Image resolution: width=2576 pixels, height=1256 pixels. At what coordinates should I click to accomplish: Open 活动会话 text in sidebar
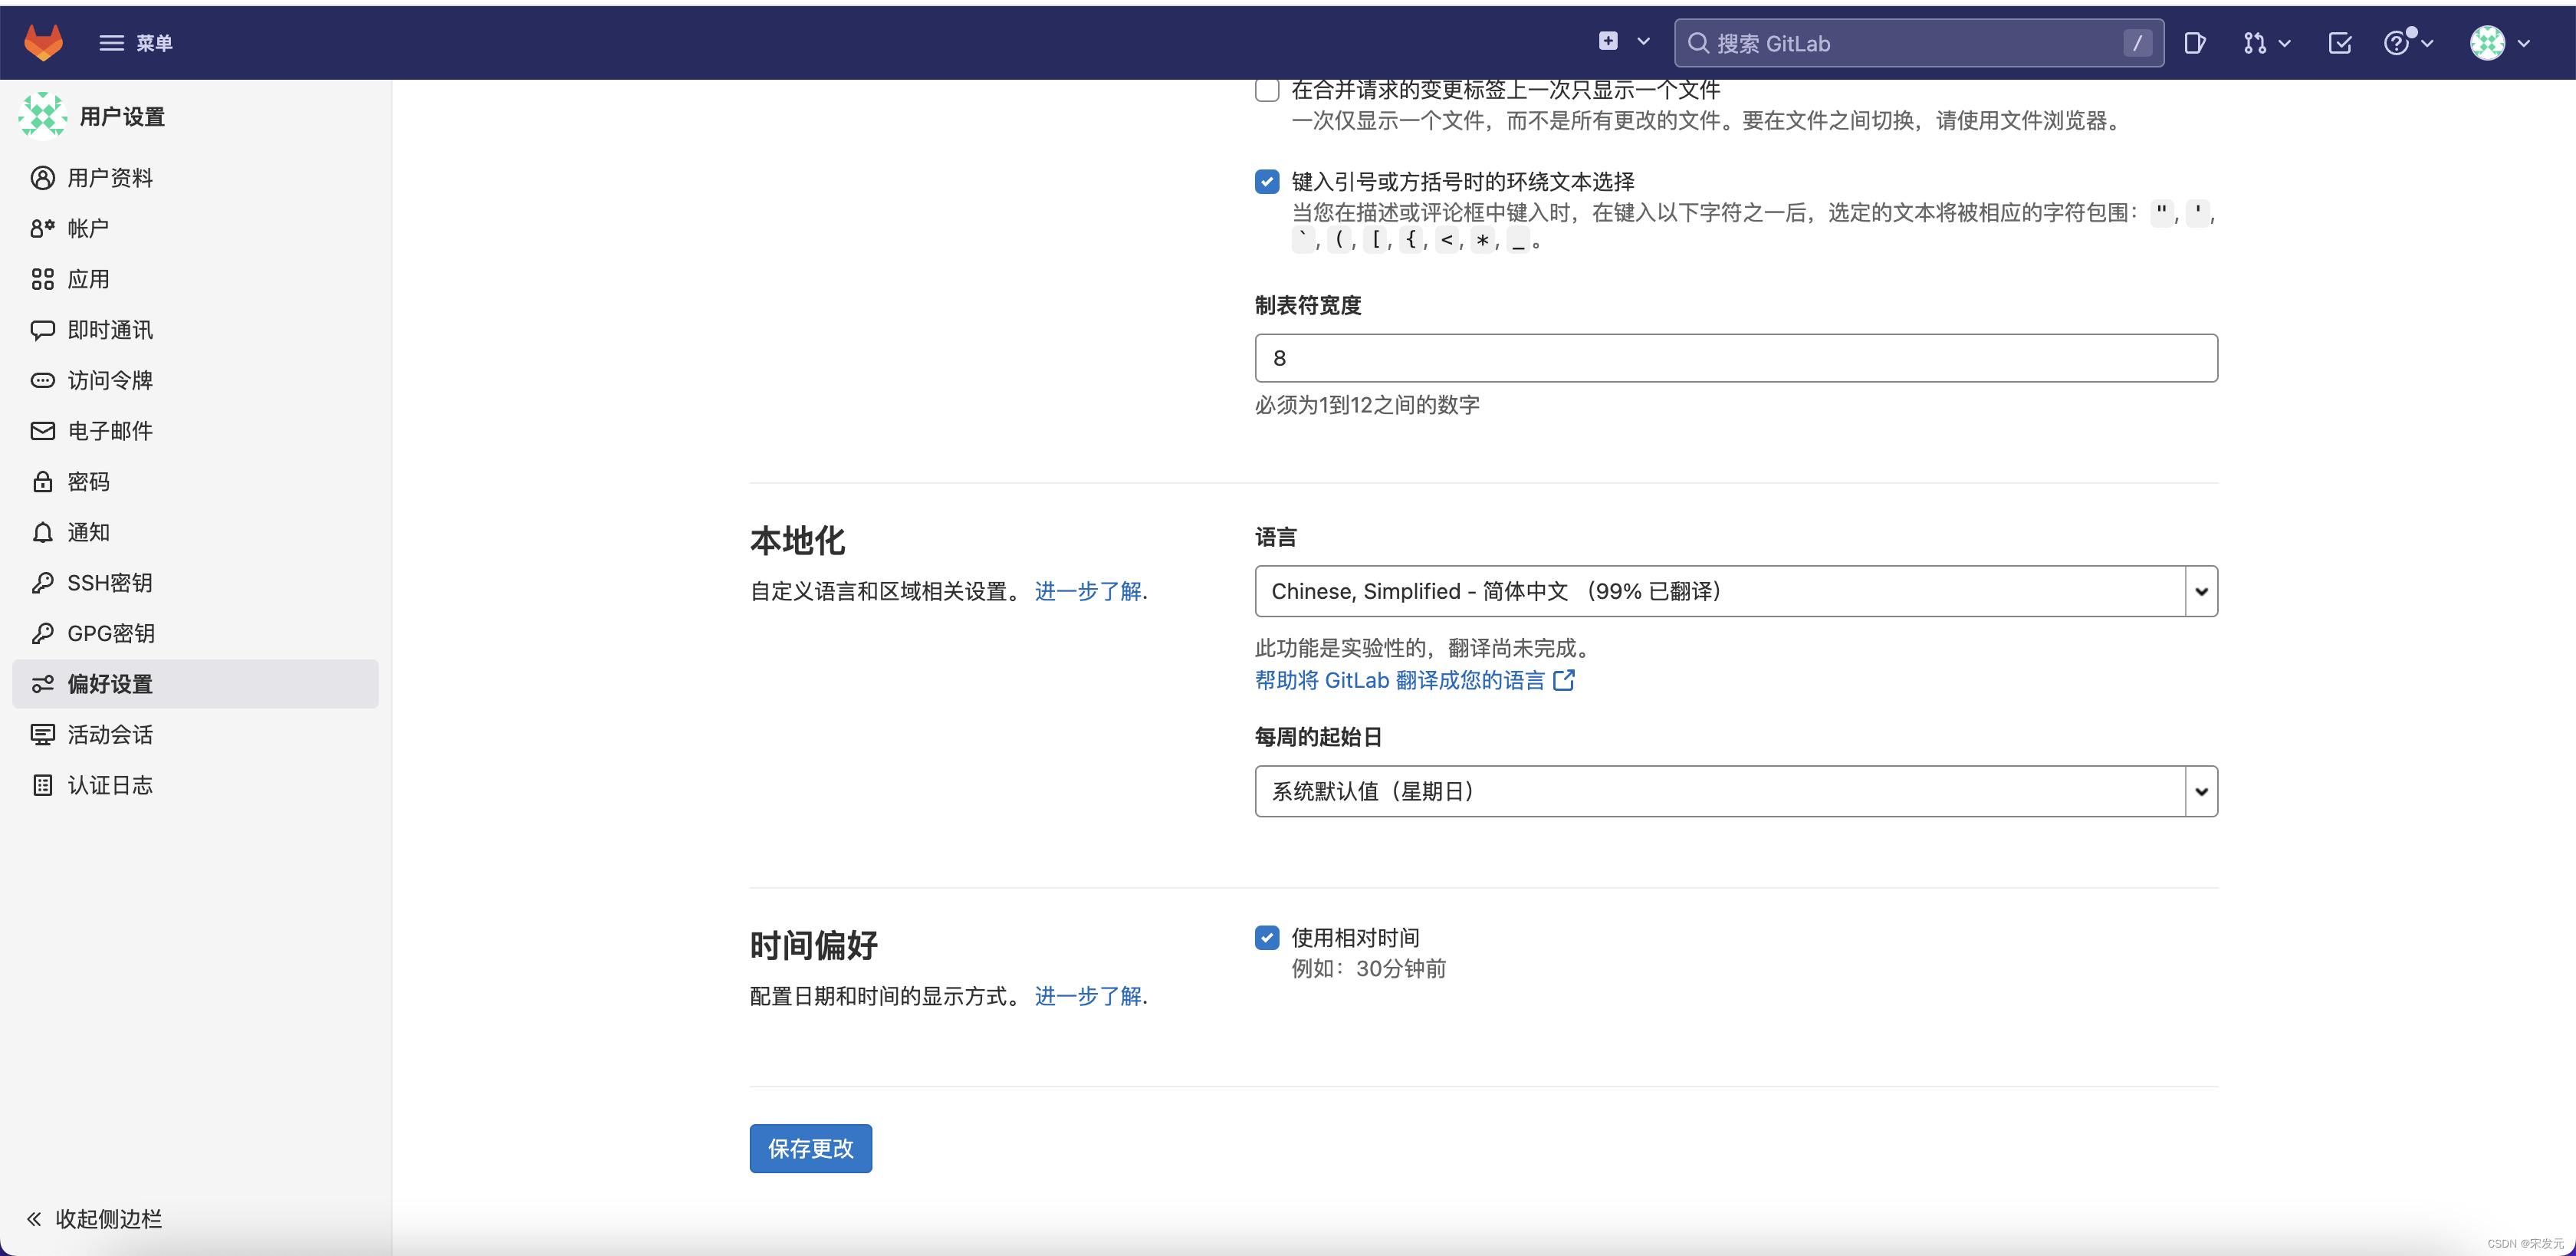pos(110,735)
